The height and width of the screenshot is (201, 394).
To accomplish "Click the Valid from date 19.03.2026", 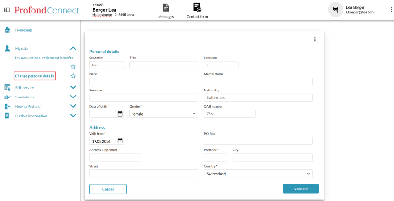I will coord(101,141).
